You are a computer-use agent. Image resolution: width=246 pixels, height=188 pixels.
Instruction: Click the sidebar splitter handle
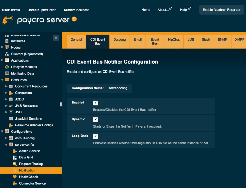(x=61, y=104)
